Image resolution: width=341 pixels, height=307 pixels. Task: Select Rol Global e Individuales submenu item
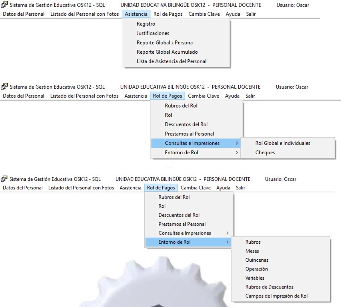click(x=282, y=143)
